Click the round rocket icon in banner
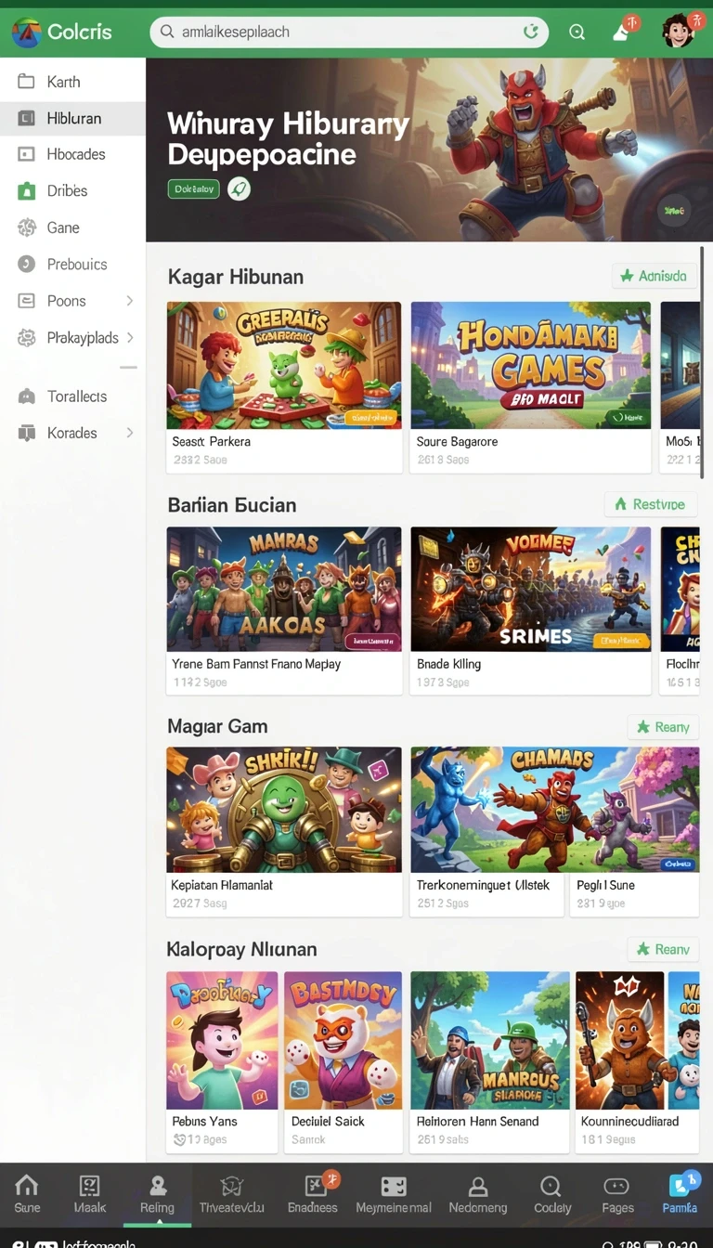Screen dimensions: 713x1248 [x=239, y=188]
